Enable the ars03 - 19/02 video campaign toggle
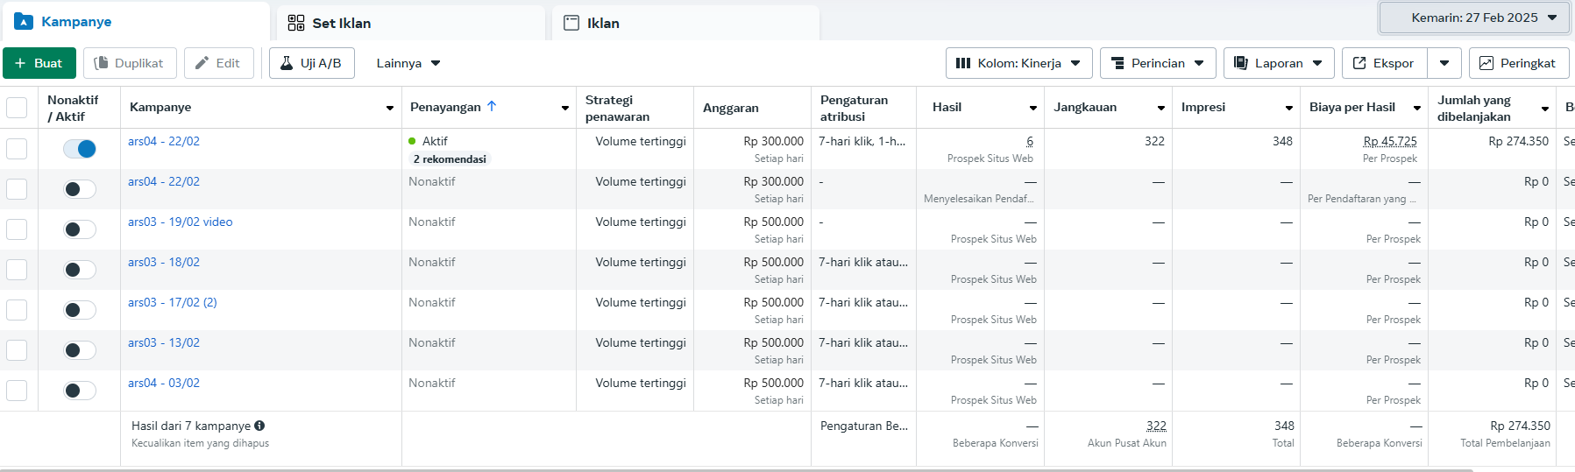Image resolution: width=1575 pixels, height=472 pixels. tap(80, 229)
